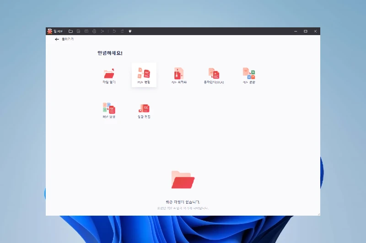Expand the quick access toolbar dropdown arrow
This screenshot has width=366, height=243.
[x=130, y=31]
